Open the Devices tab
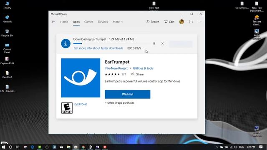 tap(103, 22)
